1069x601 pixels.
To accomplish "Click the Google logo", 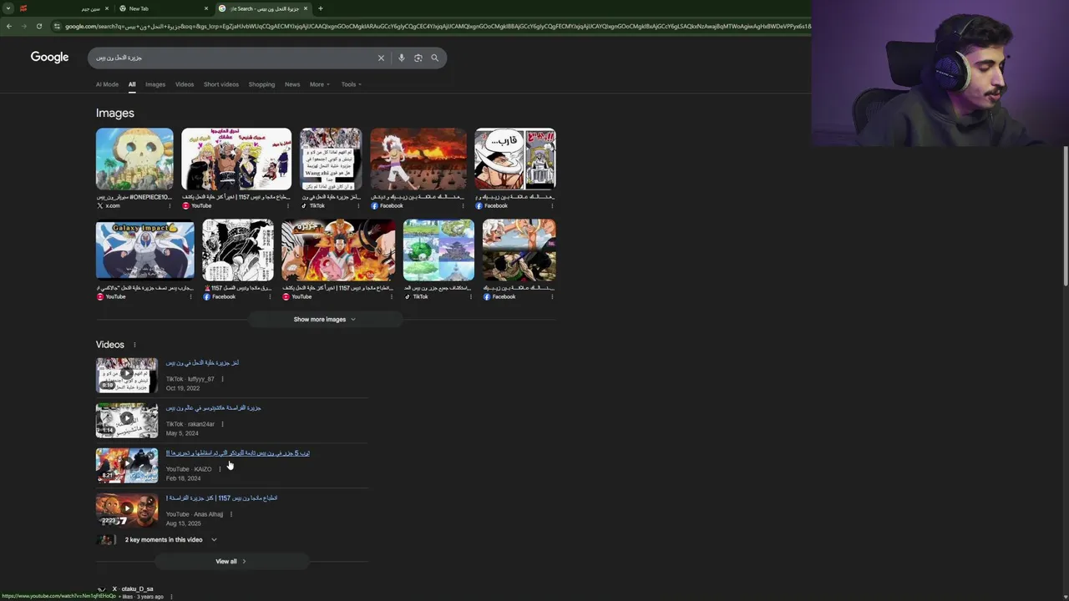I will [49, 57].
